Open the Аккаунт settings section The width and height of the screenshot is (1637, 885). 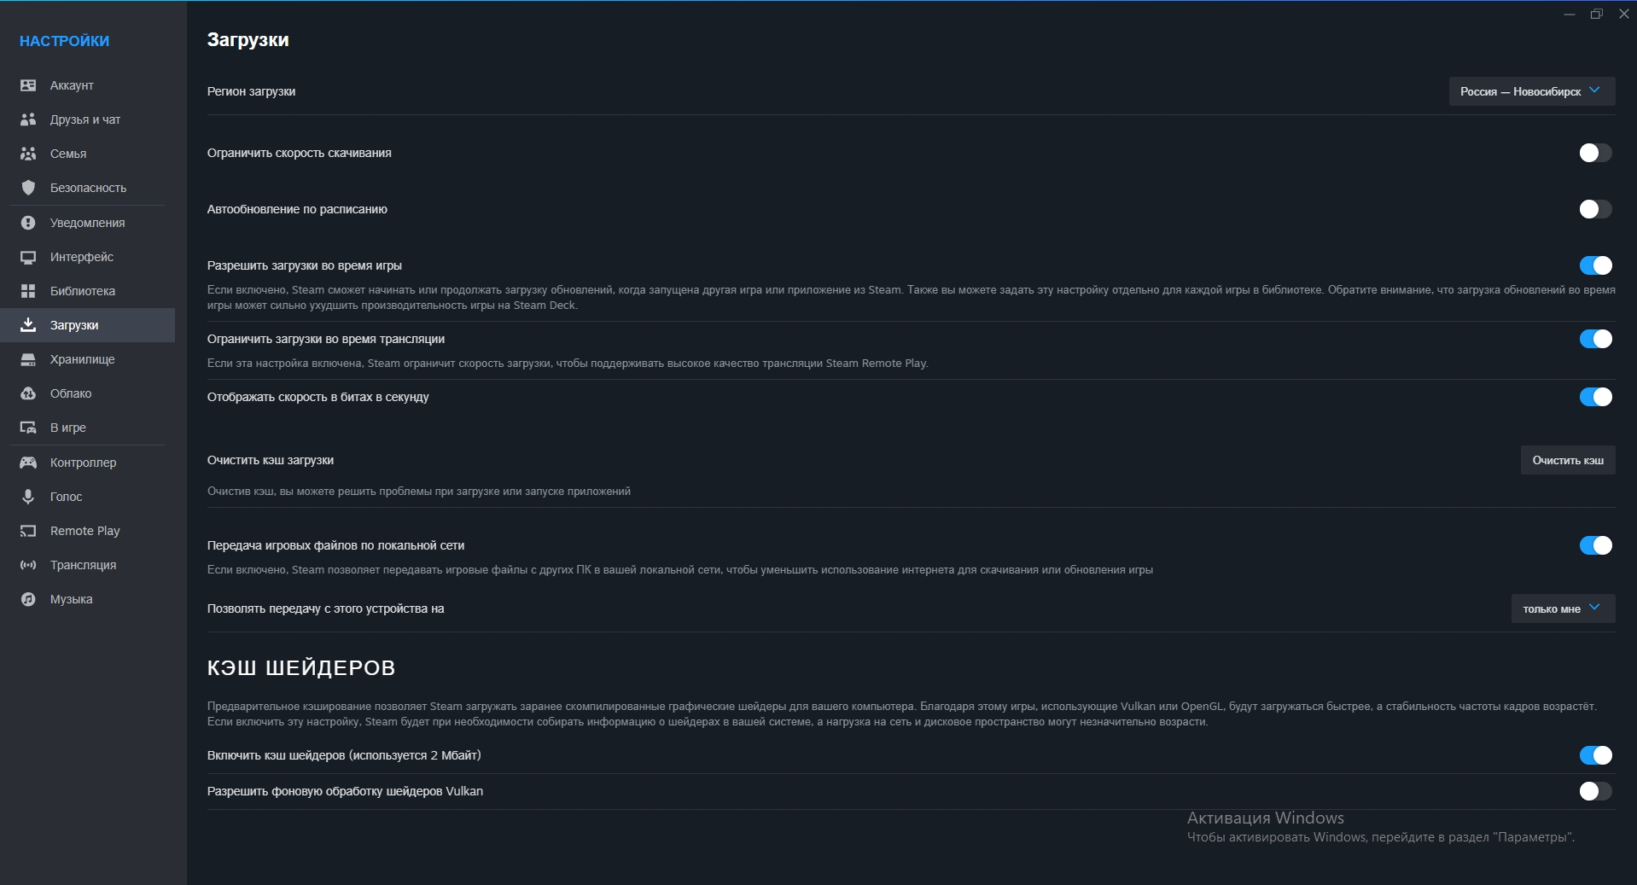(x=72, y=85)
